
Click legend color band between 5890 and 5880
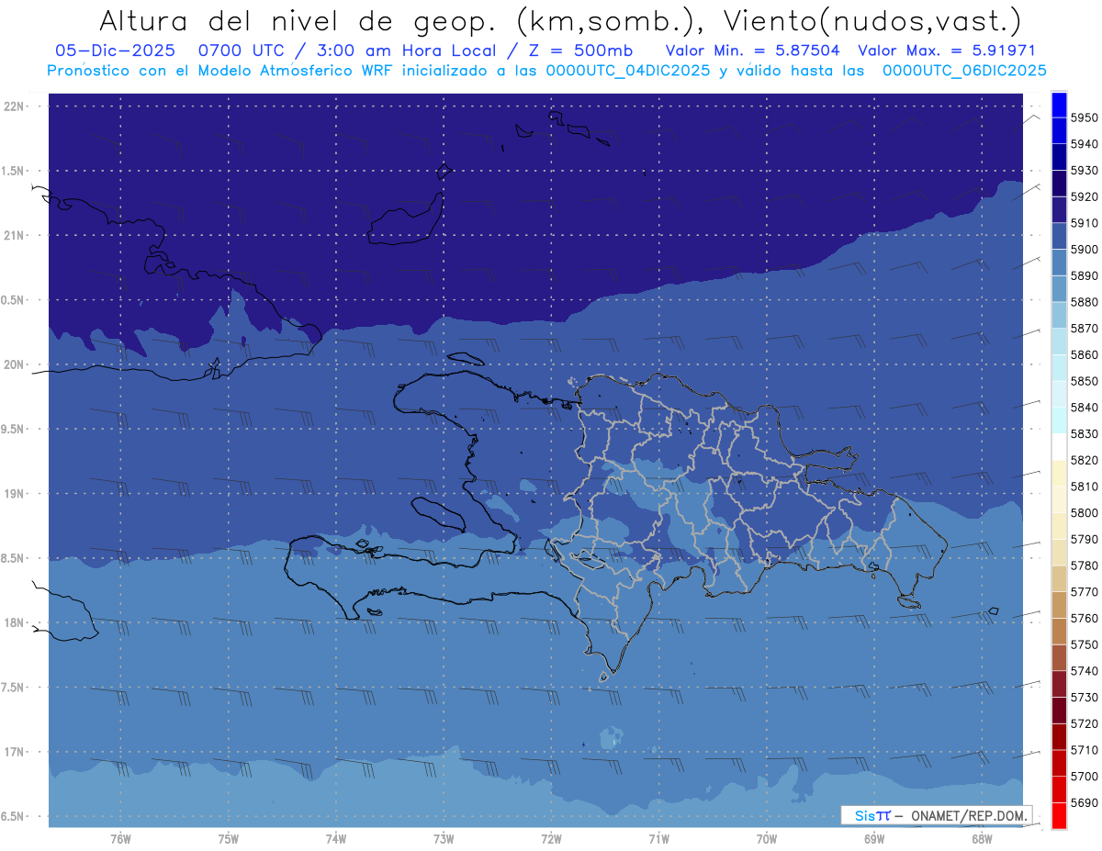point(1059,288)
